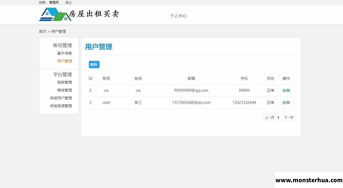Click 用户管理 in the breadcrumb

58,31
